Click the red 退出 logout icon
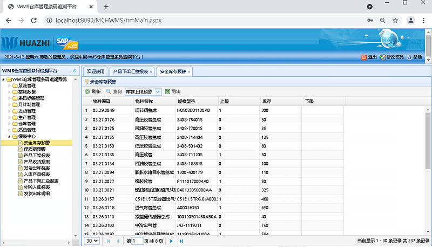432x247 pixels. pos(364,57)
